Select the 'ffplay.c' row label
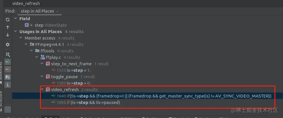This screenshot has width=283, height=118. click(x=54, y=57)
